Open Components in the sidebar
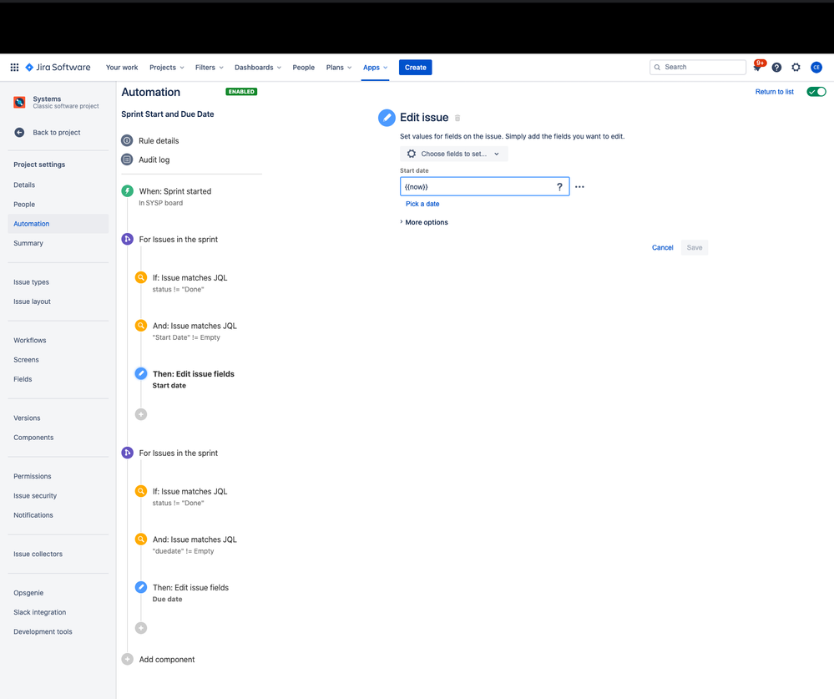 [x=33, y=438]
